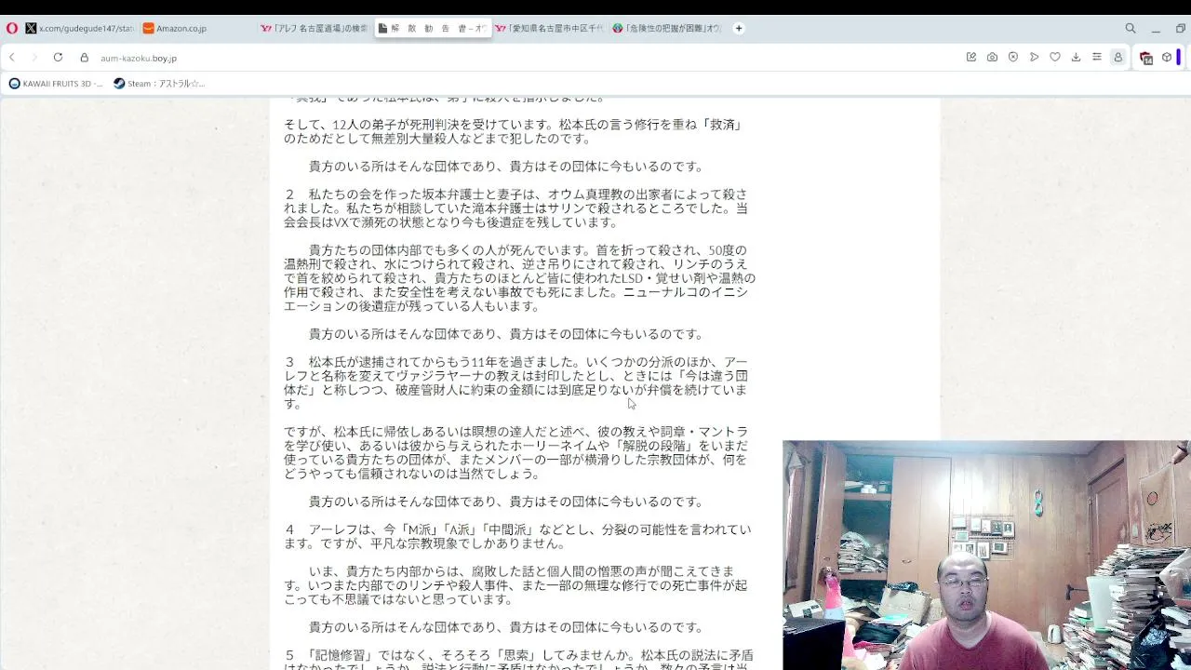Open the KAWAII FRUITS 3D bookmark
This screenshot has width=1191, height=670.
(56, 84)
